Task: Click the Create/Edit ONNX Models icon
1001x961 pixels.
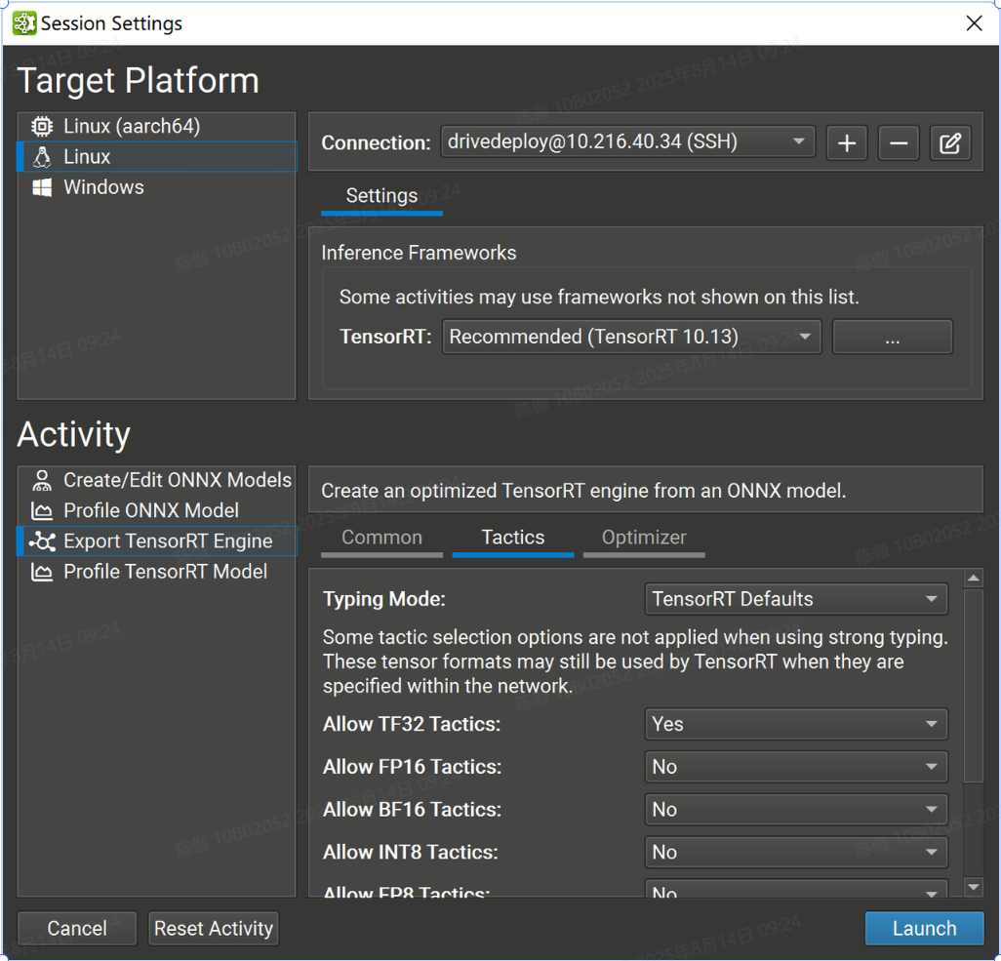Action: click(42, 480)
